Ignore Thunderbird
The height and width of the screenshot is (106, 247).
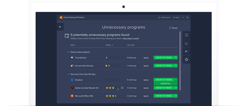tap(146, 58)
